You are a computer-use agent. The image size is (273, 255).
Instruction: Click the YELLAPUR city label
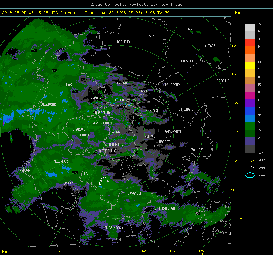[60, 161]
